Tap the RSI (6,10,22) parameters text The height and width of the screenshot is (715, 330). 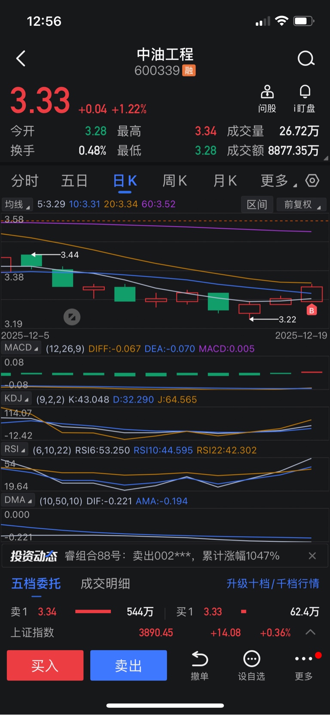point(52,450)
